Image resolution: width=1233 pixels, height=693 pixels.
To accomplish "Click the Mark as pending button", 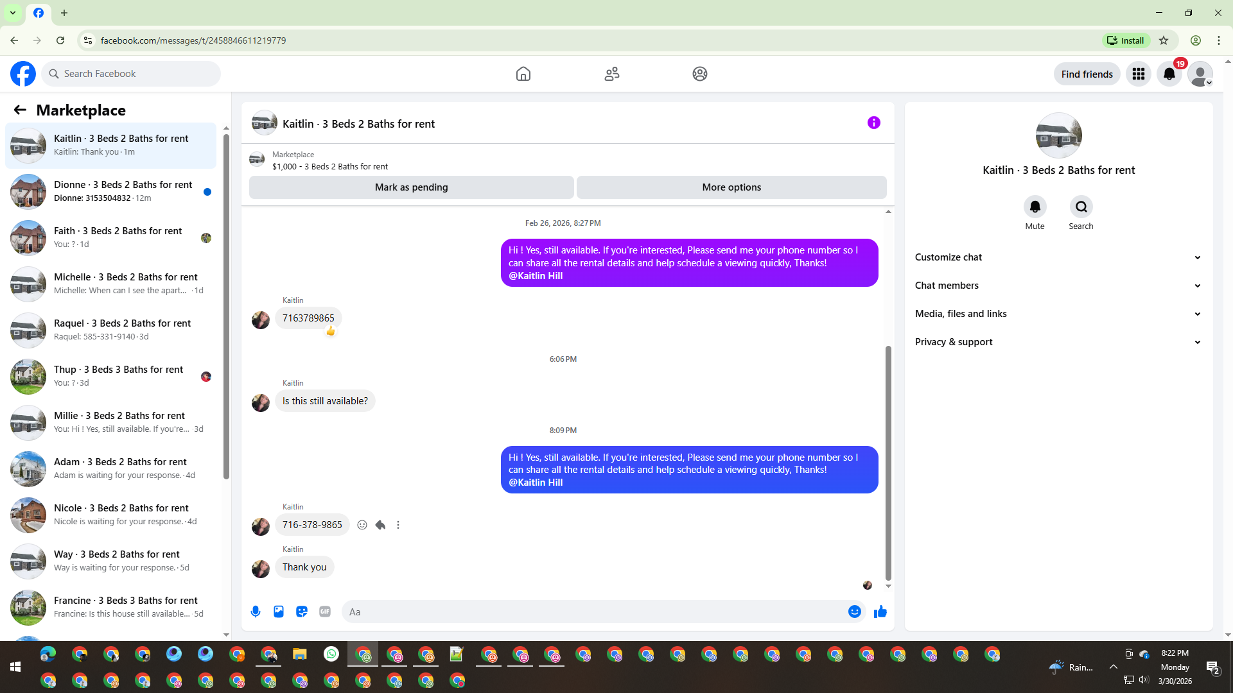I will tap(411, 187).
